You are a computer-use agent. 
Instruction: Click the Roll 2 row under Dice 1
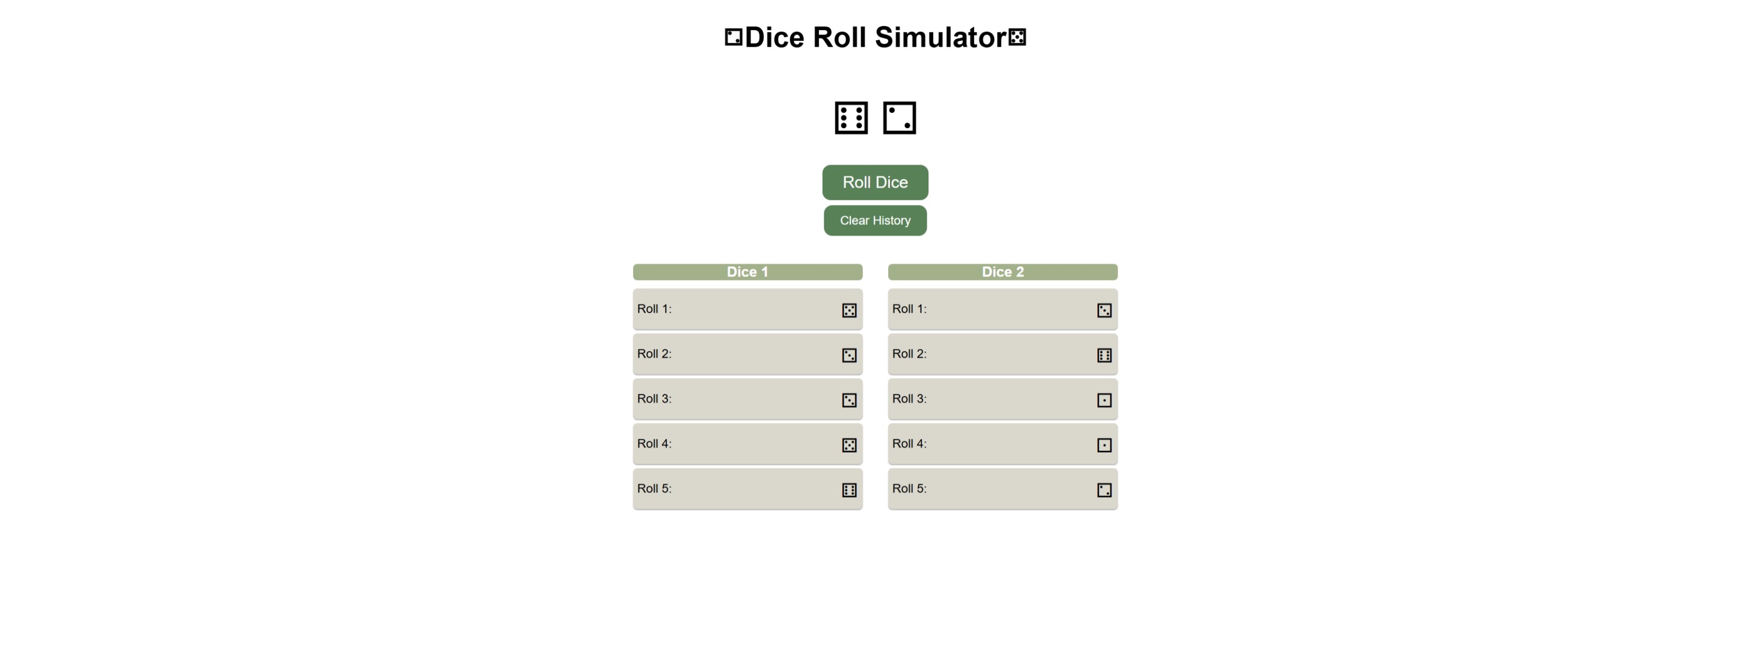[x=747, y=354]
